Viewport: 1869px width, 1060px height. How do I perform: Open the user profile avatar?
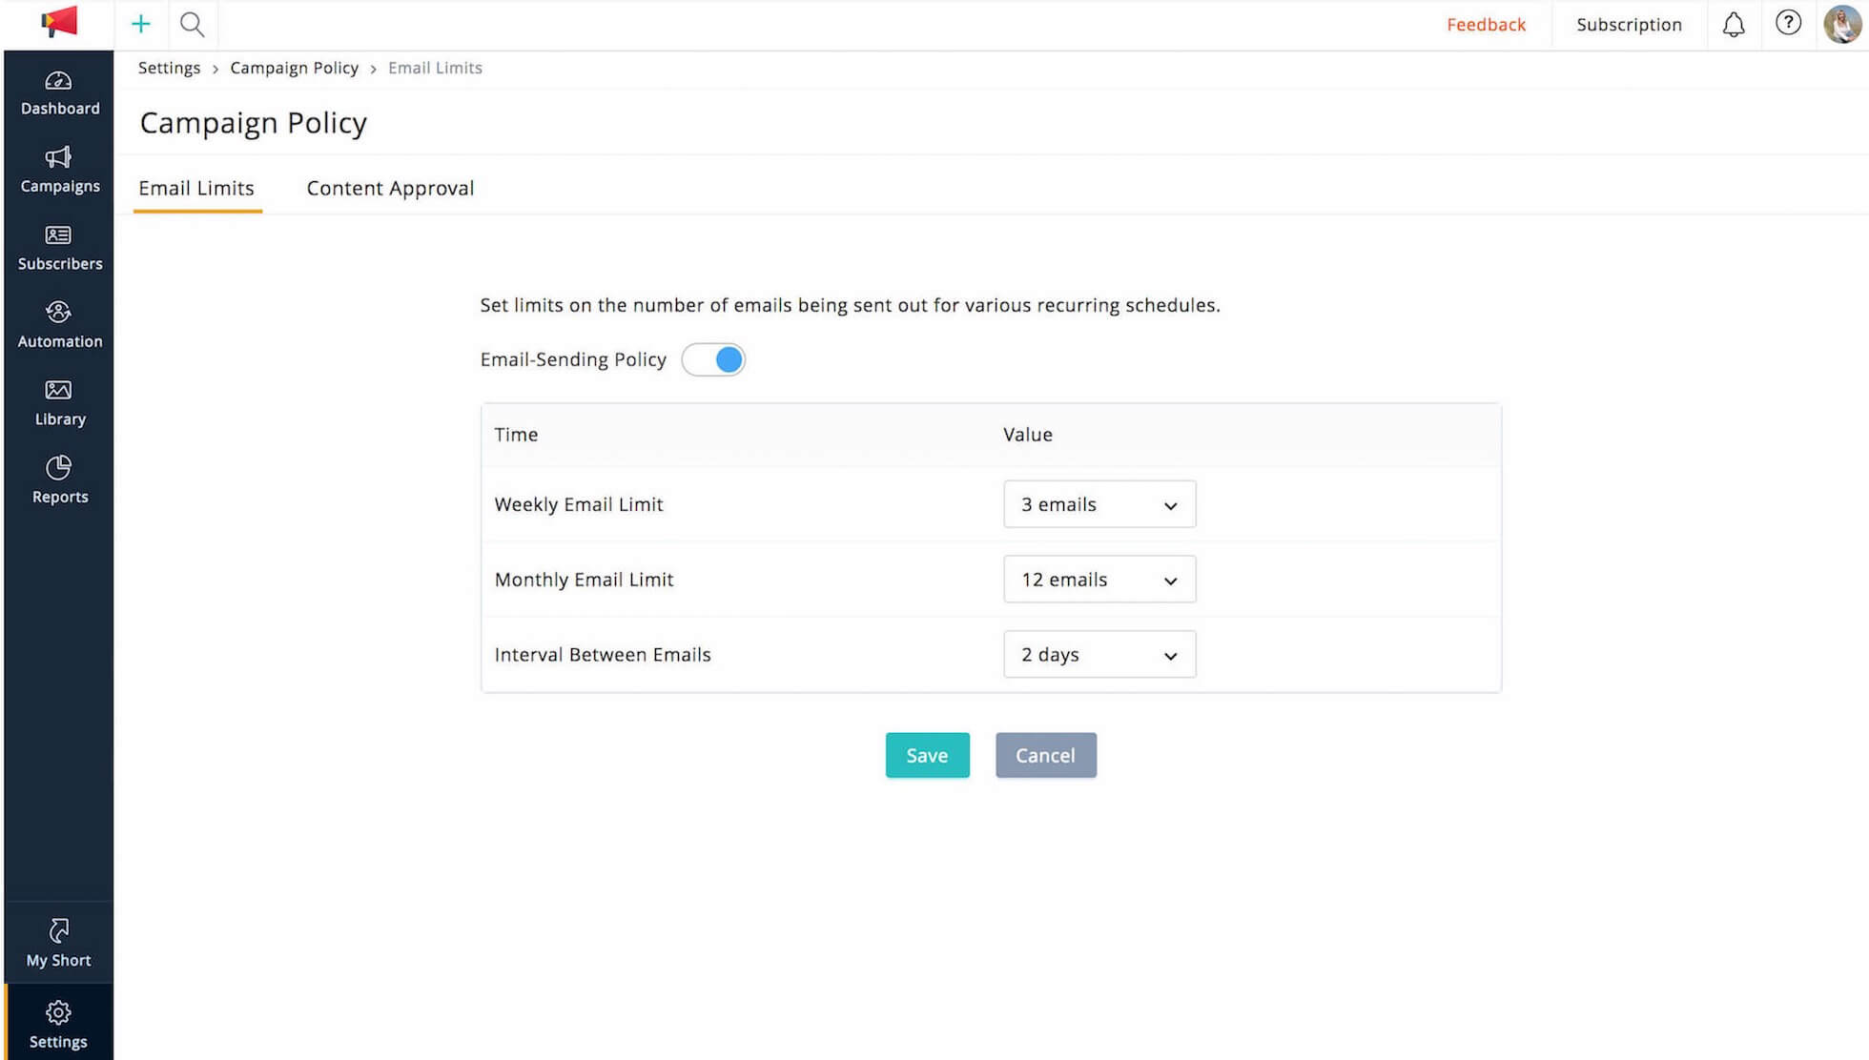[x=1842, y=24]
